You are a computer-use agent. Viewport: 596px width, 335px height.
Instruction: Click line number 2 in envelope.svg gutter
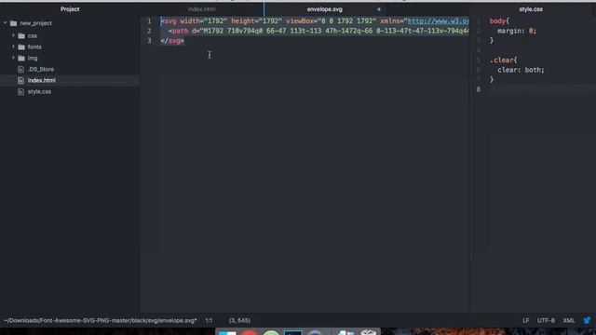(x=149, y=31)
